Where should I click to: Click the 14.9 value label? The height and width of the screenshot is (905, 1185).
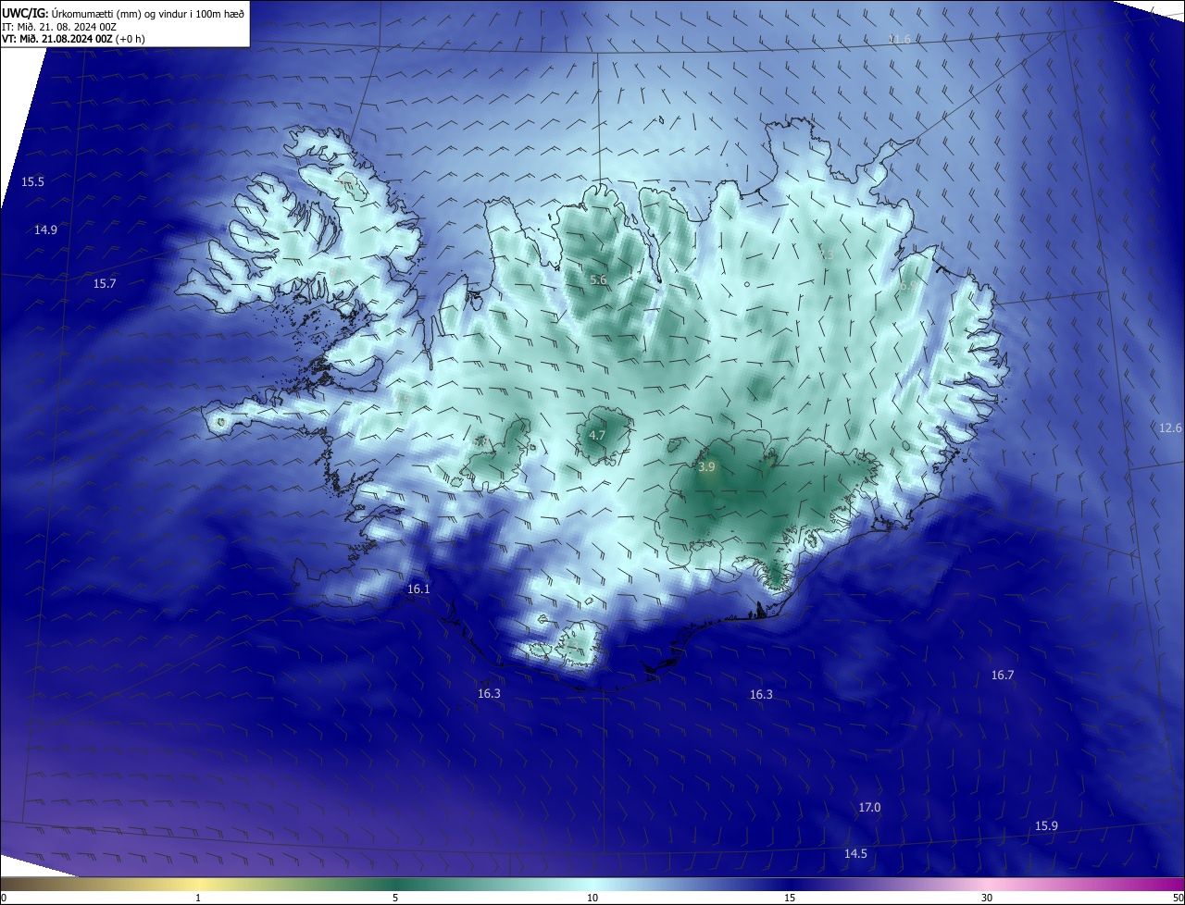pos(45,230)
